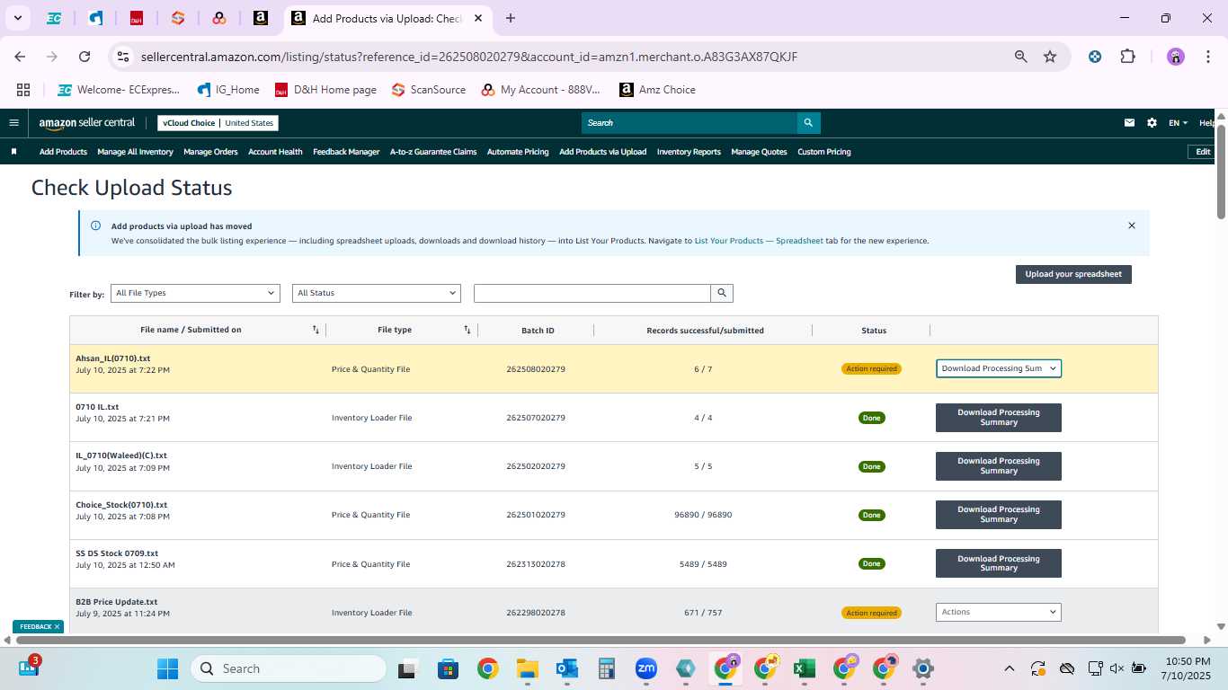Open Inventory Reports menu item

pos(689,152)
